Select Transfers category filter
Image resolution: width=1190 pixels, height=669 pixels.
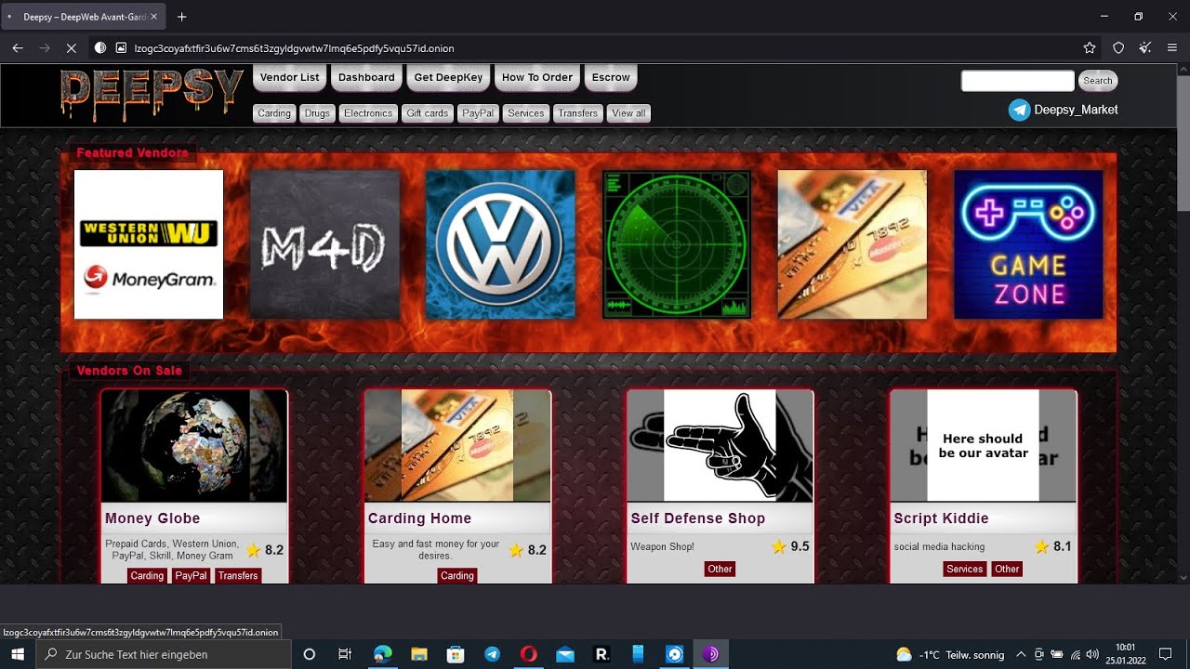click(x=578, y=113)
